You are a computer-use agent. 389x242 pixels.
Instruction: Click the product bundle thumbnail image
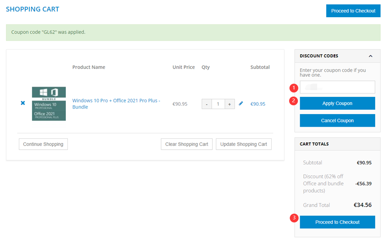(49, 104)
